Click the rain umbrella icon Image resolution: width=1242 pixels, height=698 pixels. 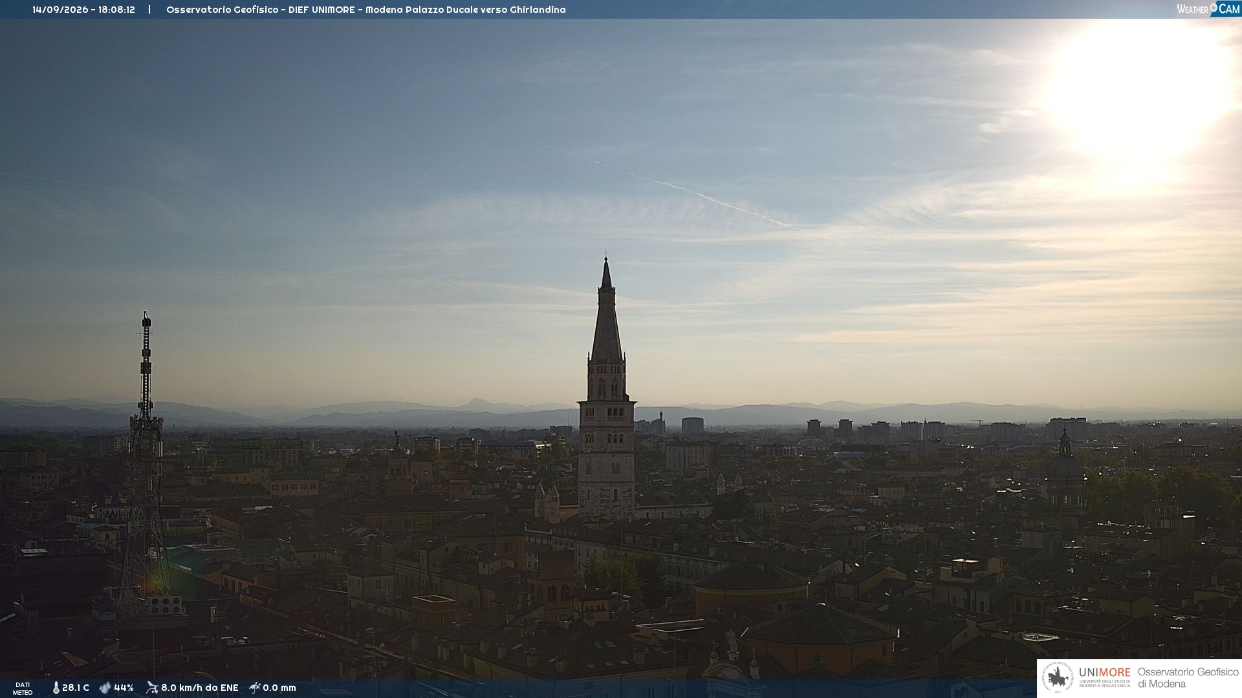click(x=255, y=688)
